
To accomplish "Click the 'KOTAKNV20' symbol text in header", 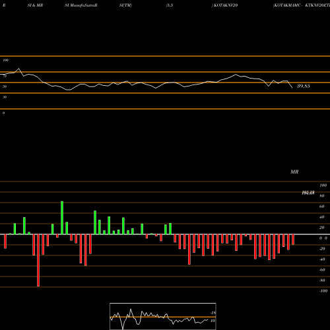I will click(x=226, y=5).
